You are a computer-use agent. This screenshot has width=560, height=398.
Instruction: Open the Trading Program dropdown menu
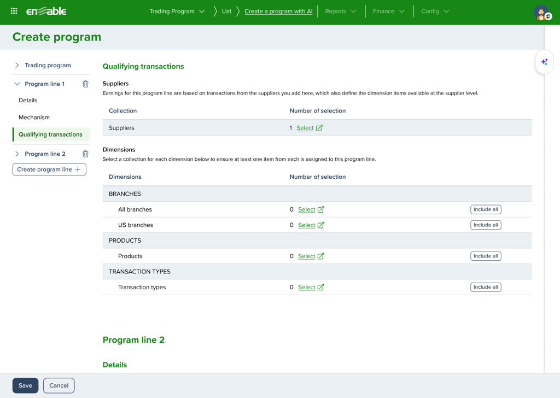point(177,11)
